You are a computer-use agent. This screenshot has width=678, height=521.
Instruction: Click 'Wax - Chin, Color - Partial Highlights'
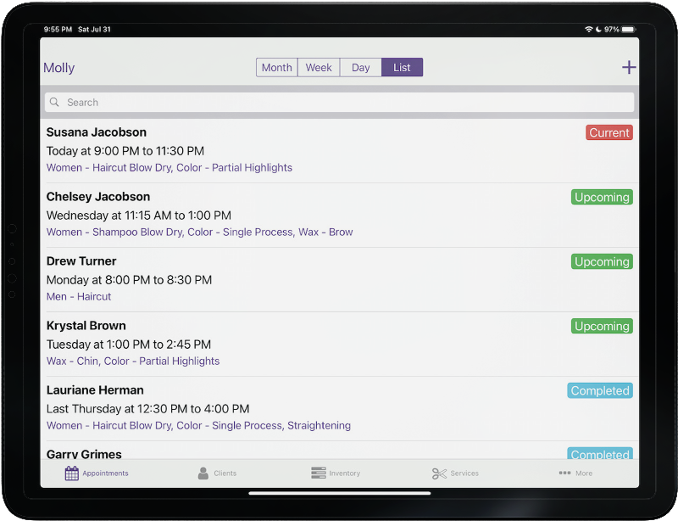click(x=133, y=361)
